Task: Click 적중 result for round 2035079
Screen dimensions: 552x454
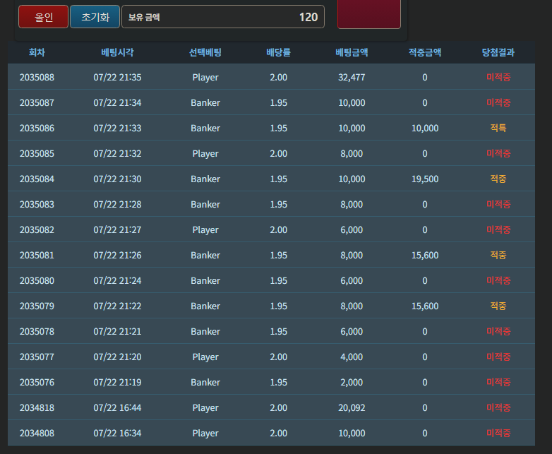Action: click(x=498, y=306)
